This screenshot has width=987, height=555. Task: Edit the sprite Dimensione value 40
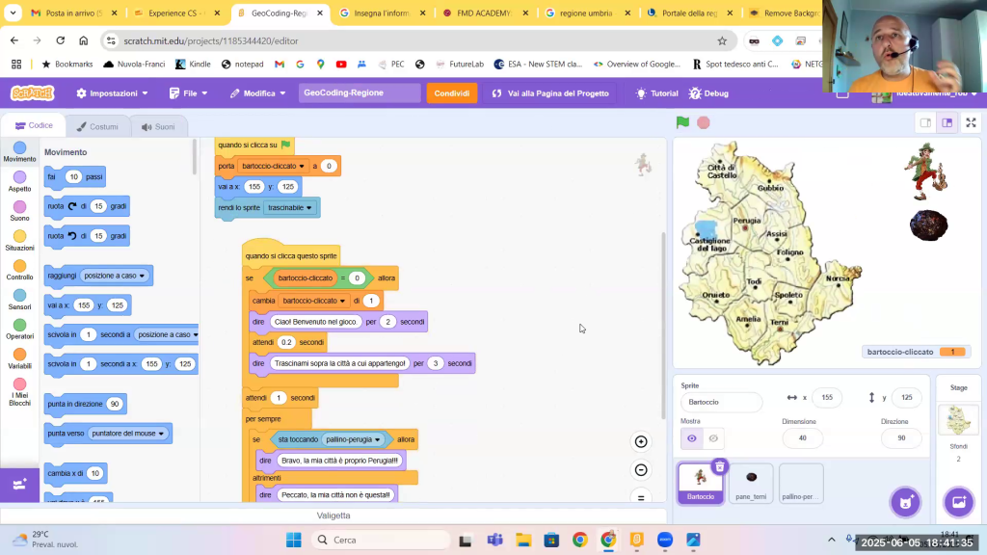point(803,438)
